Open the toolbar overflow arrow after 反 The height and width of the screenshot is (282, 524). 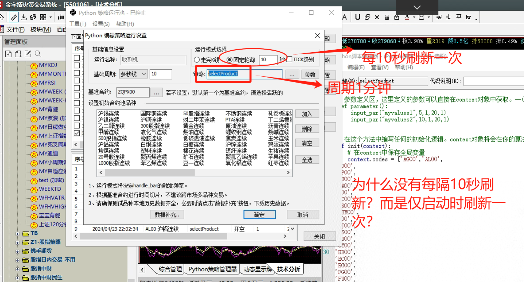[476, 19]
